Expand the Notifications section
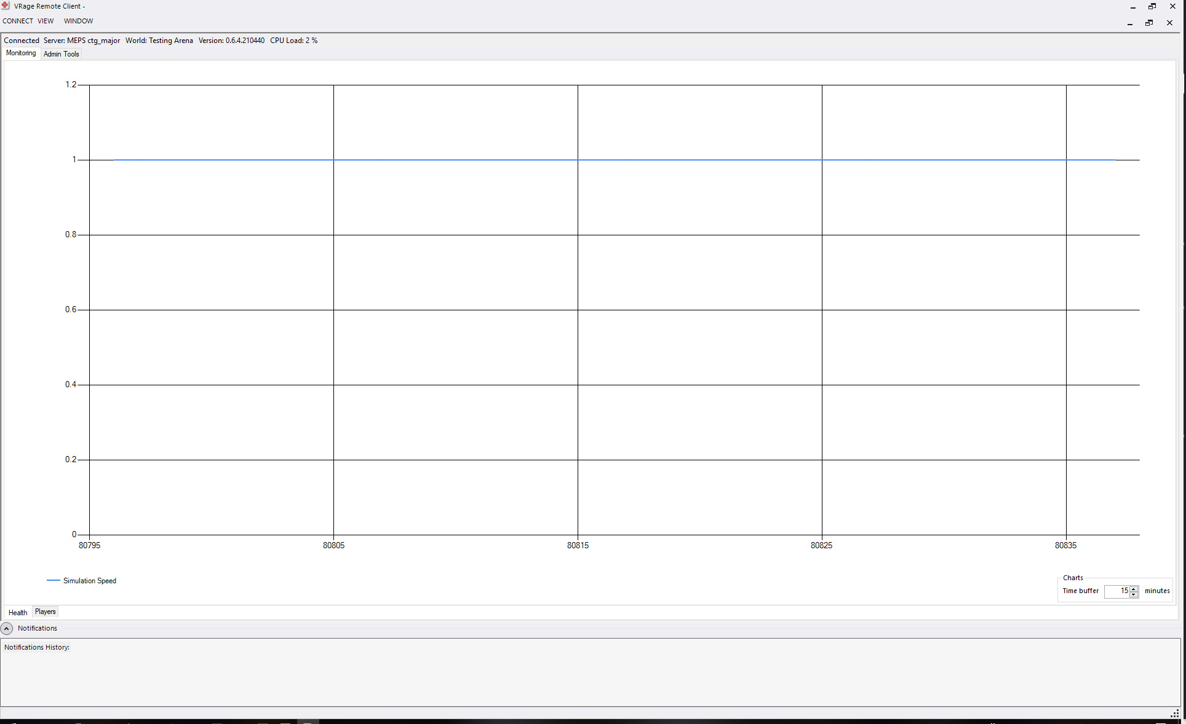This screenshot has height=724, width=1186. click(x=7, y=628)
